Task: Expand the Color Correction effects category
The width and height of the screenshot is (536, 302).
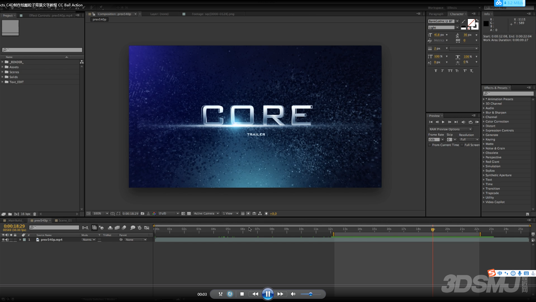Action: (484, 122)
